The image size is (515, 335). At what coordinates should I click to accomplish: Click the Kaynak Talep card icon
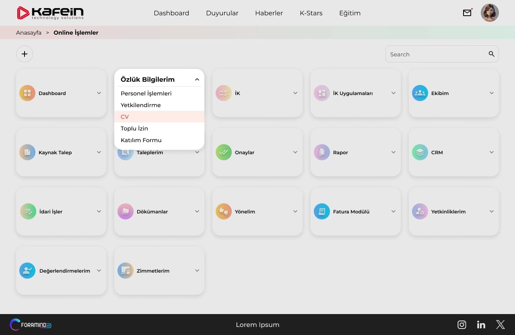(x=27, y=152)
